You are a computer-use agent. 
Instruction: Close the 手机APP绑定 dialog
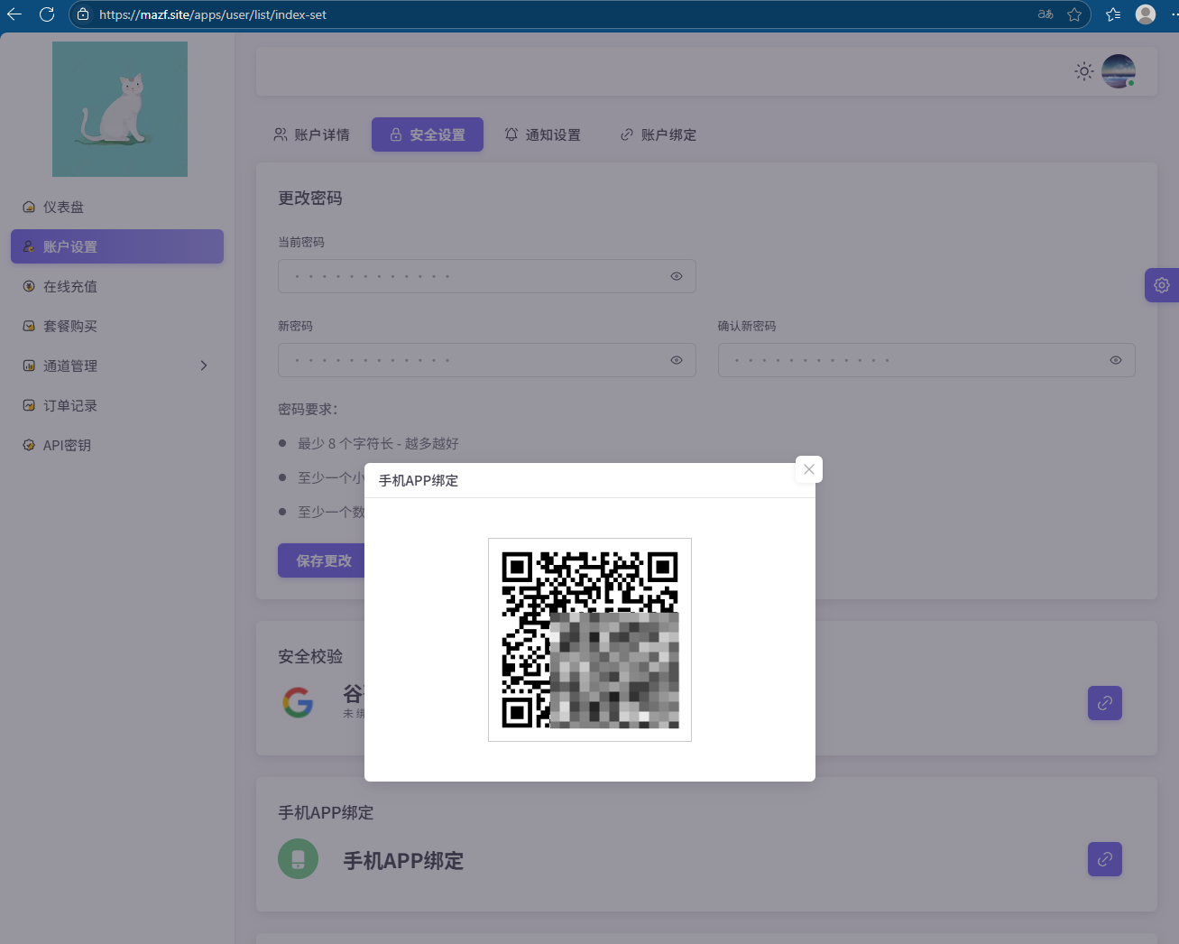[x=809, y=469]
